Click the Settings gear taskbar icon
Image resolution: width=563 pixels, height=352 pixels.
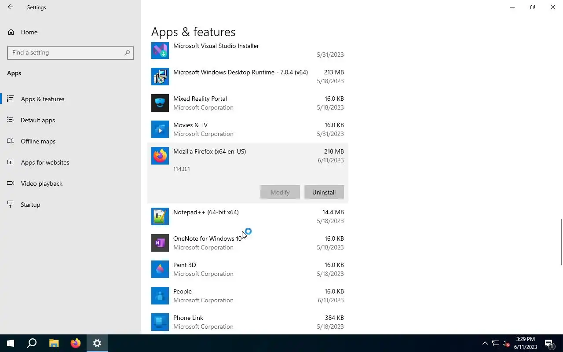click(97, 343)
